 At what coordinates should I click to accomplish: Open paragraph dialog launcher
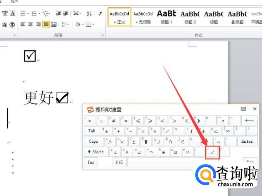tap(102, 35)
